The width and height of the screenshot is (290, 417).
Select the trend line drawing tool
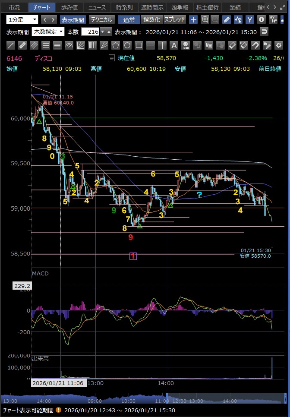pos(11,45)
